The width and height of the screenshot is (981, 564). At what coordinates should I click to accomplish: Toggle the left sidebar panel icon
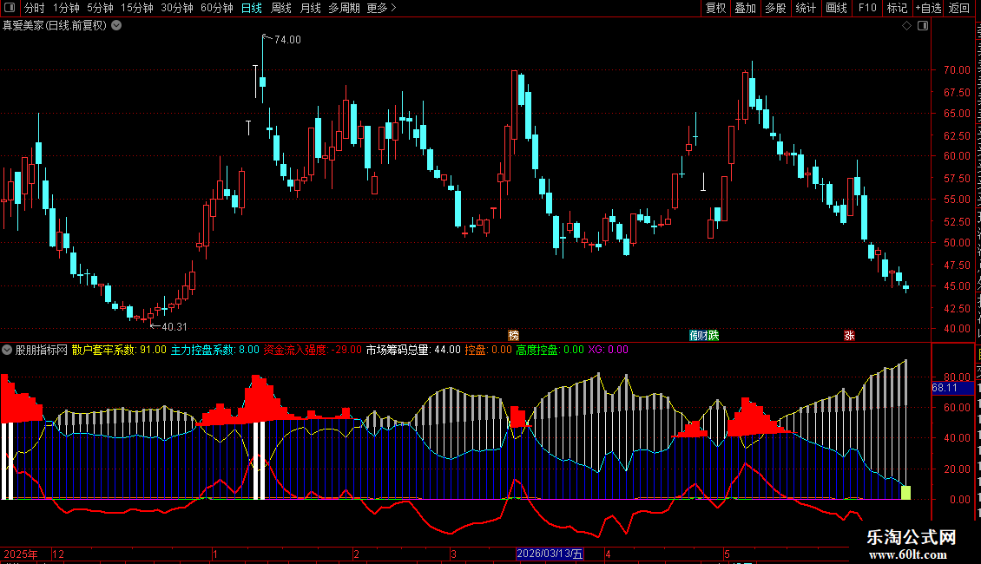10,8
